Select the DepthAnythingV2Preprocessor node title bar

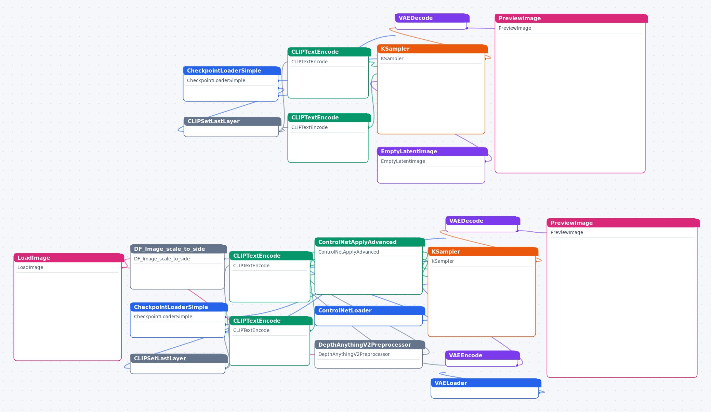[x=370, y=345]
